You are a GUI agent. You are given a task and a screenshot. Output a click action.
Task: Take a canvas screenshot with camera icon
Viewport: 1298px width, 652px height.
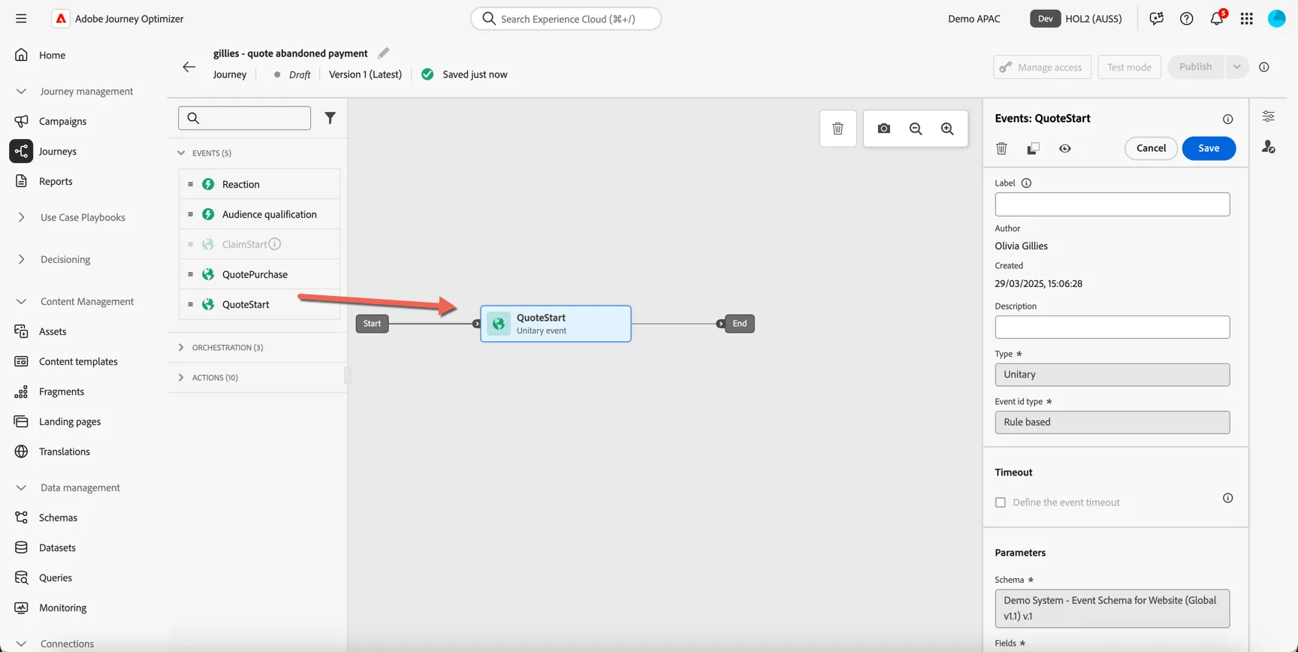pyautogui.click(x=884, y=128)
